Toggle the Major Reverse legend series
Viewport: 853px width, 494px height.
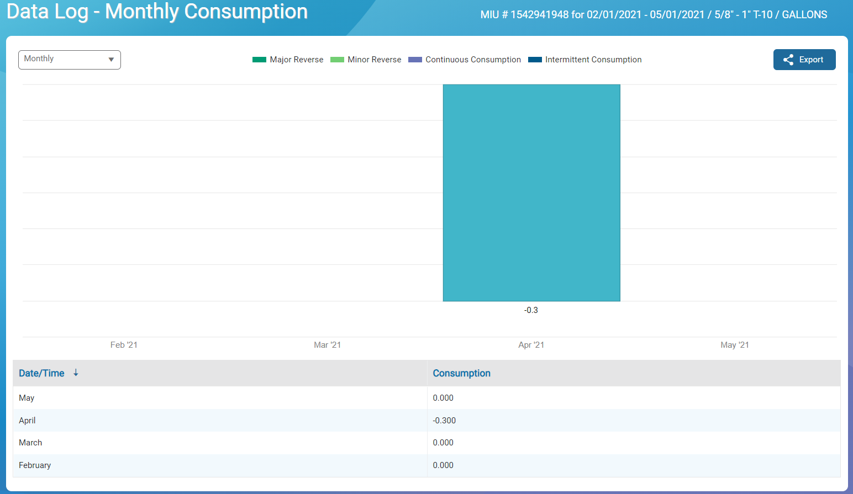[x=296, y=60]
